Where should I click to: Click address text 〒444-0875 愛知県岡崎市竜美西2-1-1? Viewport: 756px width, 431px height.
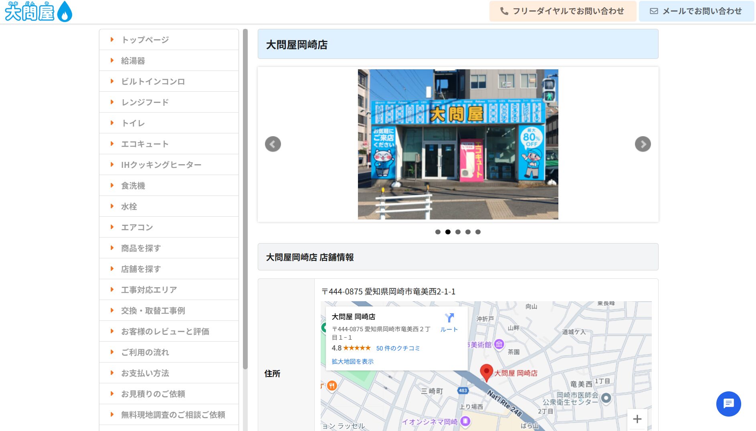[x=388, y=292]
